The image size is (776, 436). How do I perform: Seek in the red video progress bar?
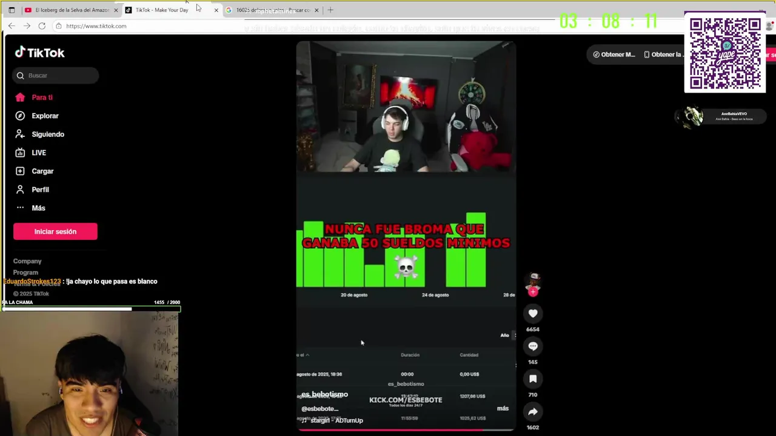click(406, 430)
